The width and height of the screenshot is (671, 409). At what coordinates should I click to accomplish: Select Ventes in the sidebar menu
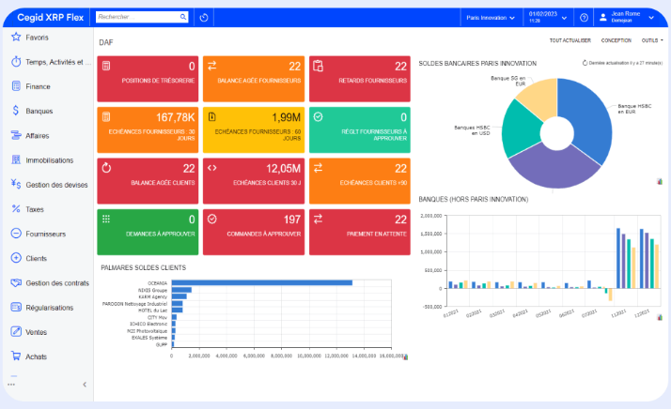click(x=37, y=332)
